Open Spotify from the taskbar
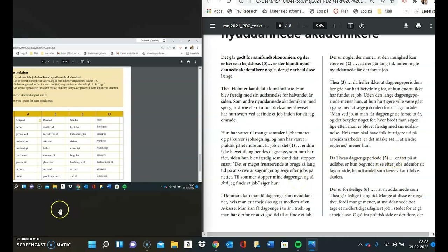448x252 pixels. click(x=298, y=245)
